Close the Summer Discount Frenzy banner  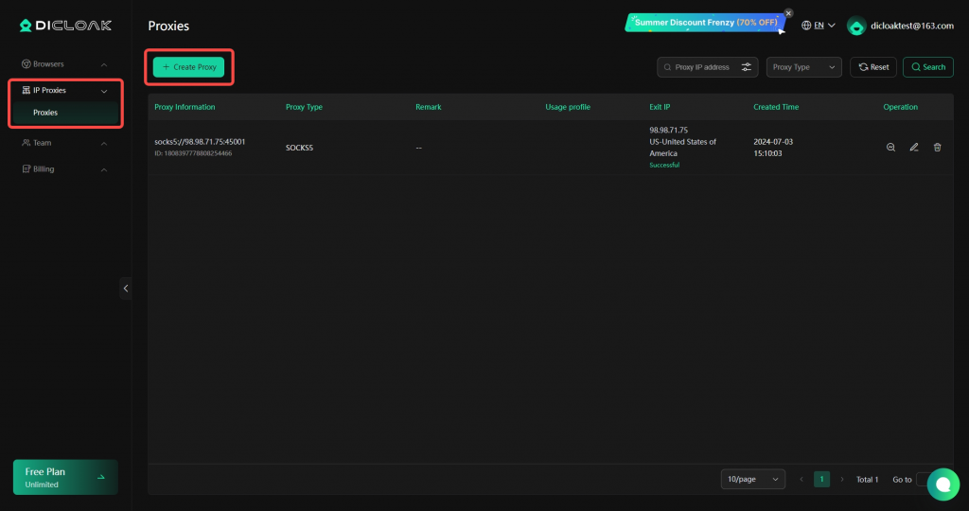tap(788, 13)
